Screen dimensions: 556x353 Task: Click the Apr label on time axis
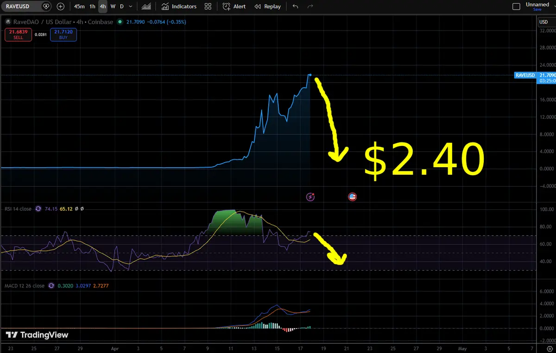click(x=115, y=347)
